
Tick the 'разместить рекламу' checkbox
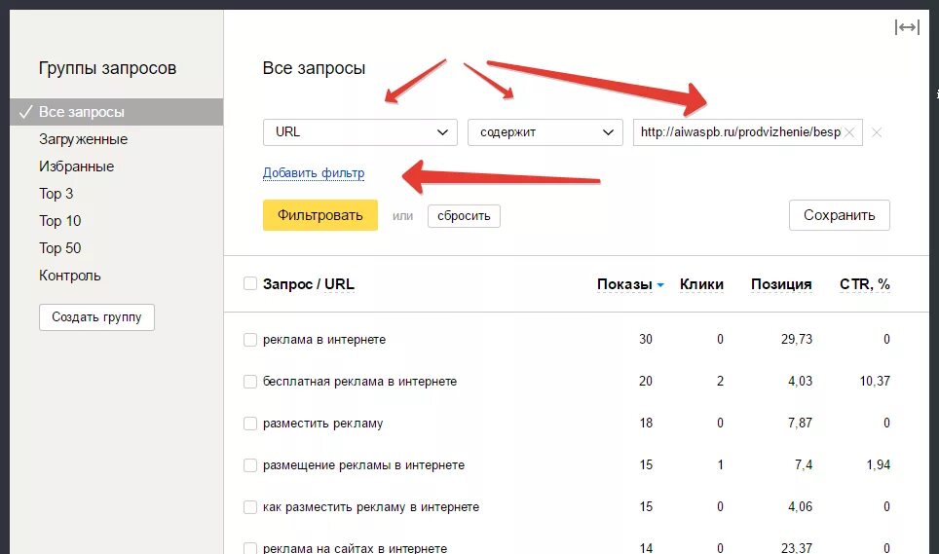point(250,424)
